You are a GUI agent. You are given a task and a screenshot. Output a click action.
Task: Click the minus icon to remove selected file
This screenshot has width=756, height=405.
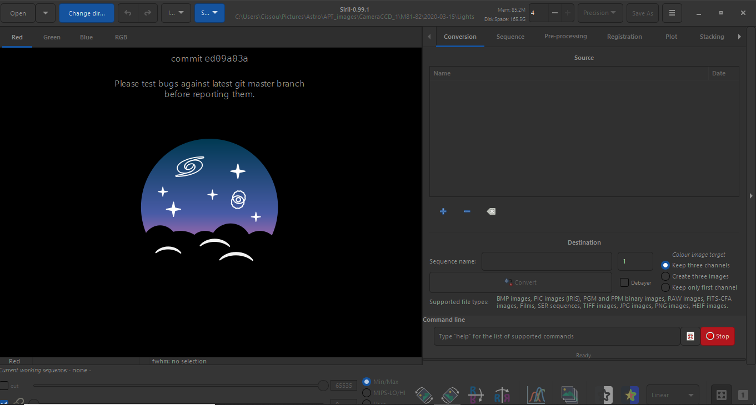click(x=467, y=211)
